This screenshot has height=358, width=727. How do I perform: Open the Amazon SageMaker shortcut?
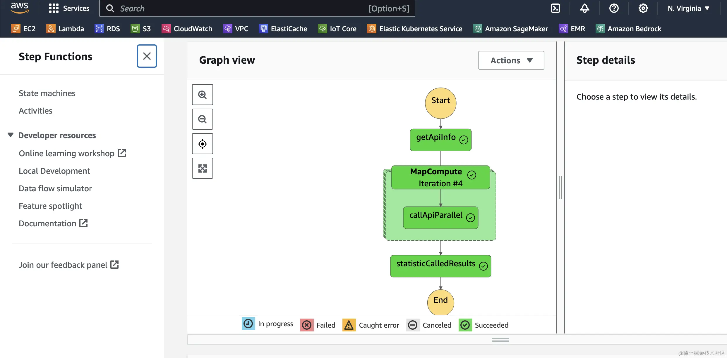click(510, 29)
